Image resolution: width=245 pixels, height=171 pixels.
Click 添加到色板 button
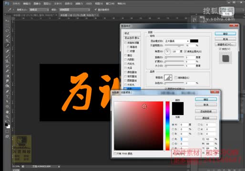pyautogui.click(x=206, y=111)
